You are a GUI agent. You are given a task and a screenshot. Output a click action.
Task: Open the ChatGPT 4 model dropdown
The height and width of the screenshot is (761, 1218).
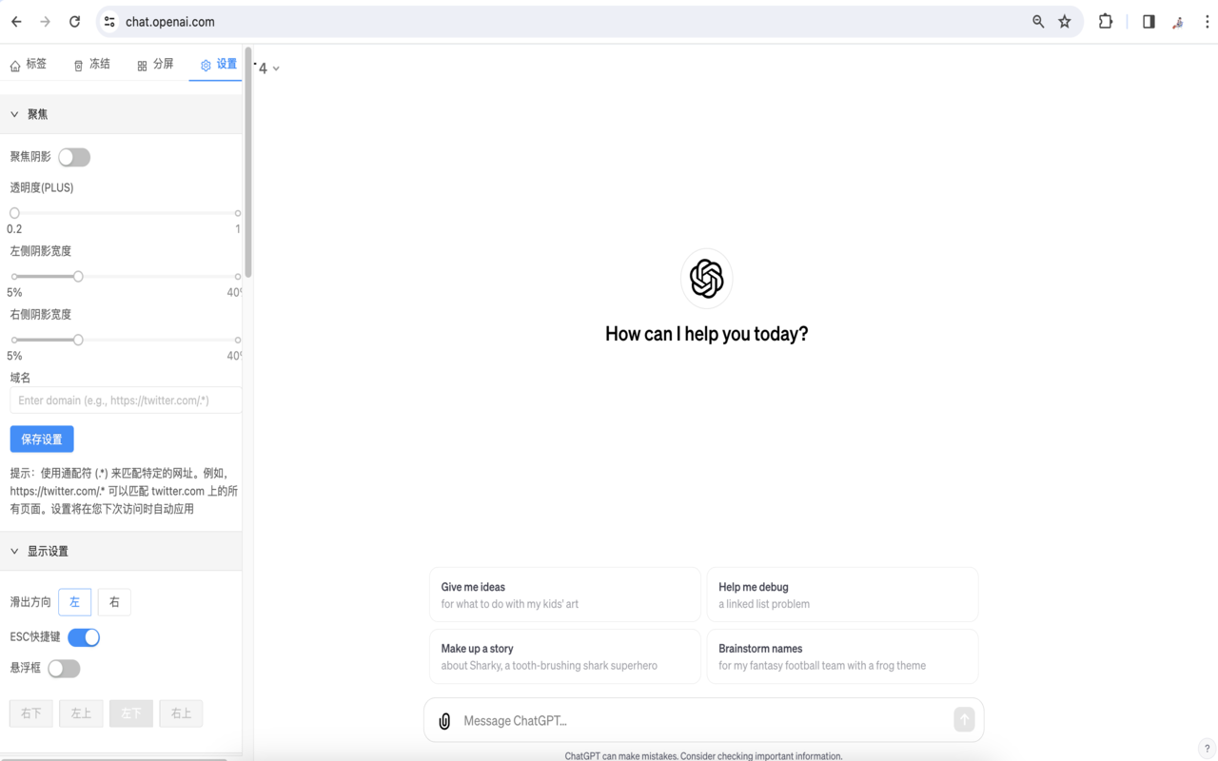tap(268, 68)
